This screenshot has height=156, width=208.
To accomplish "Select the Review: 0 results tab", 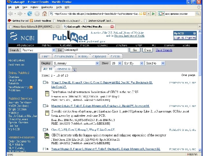I will (x=63, y=69).
